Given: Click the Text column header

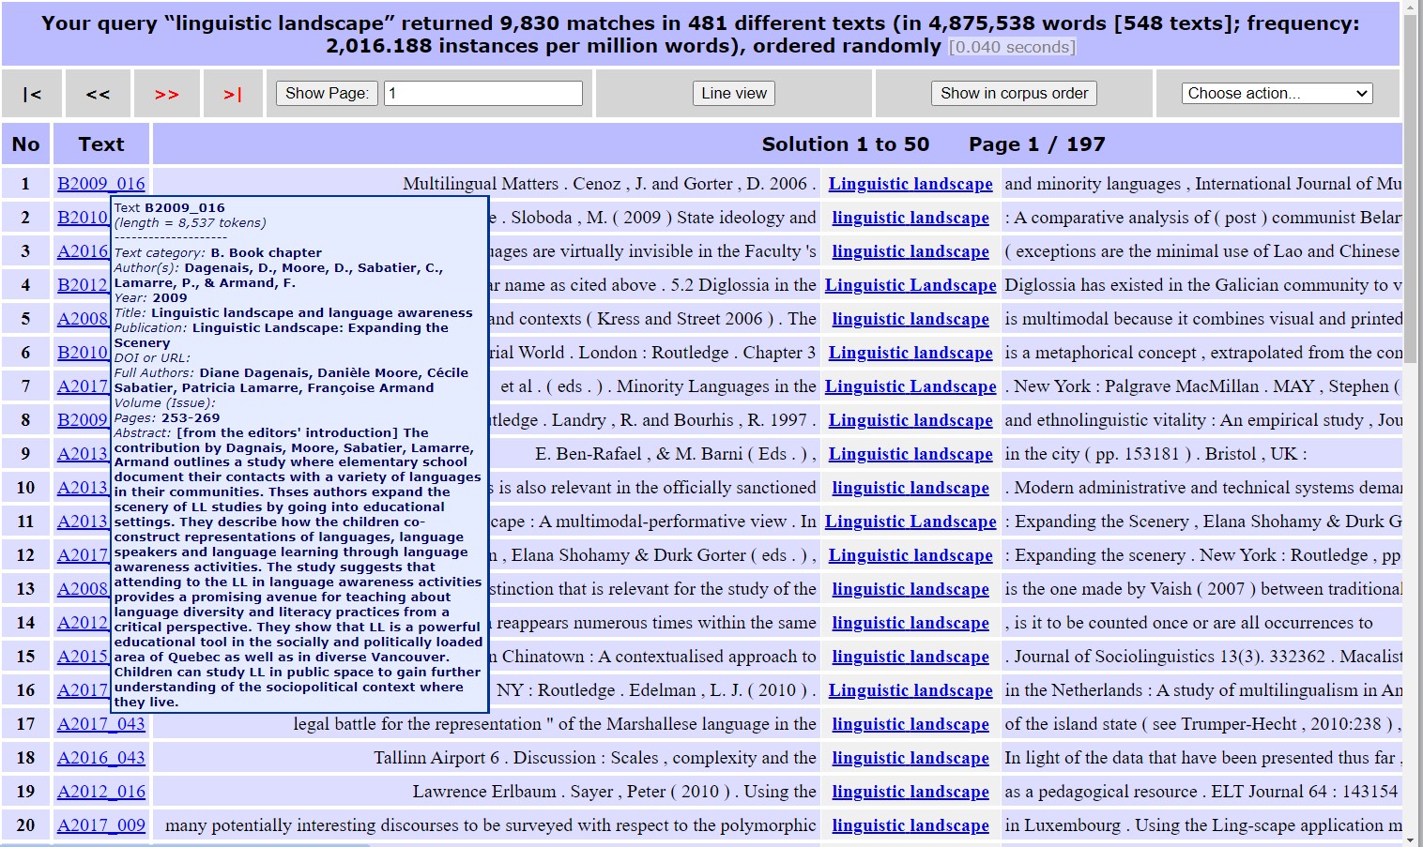Looking at the screenshot, I should [100, 144].
